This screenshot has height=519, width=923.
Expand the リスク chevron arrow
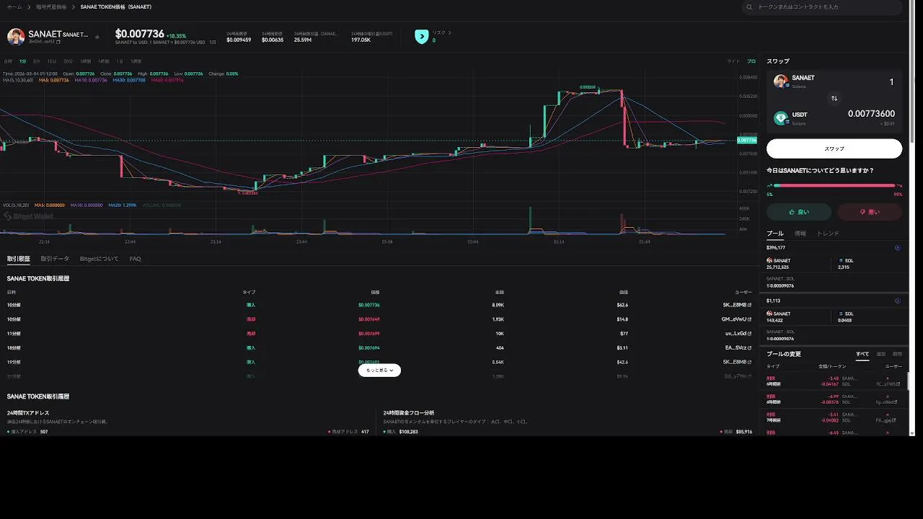click(x=450, y=32)
